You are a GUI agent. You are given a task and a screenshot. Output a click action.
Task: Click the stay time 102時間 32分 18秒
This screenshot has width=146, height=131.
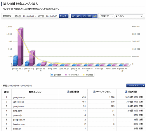[134, 97]
